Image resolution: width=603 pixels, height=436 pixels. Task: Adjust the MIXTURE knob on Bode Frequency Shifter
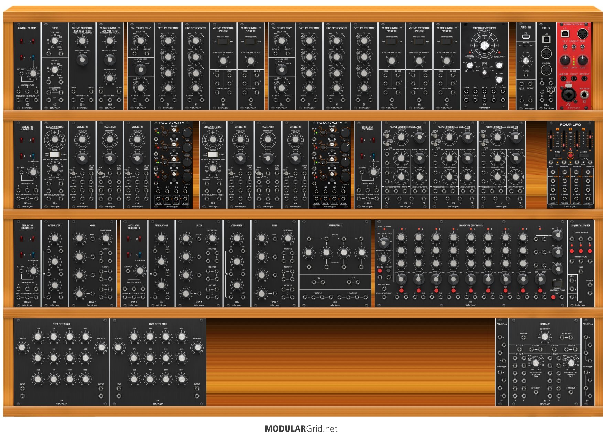pos(499,79)
